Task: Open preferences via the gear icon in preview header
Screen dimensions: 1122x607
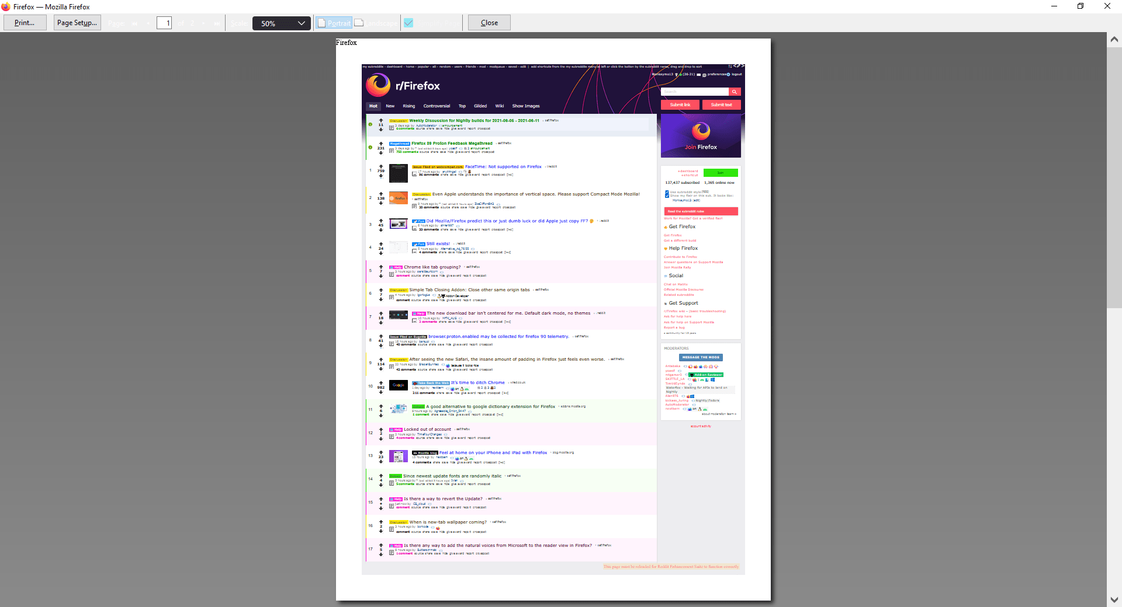Action: [728, 74]
